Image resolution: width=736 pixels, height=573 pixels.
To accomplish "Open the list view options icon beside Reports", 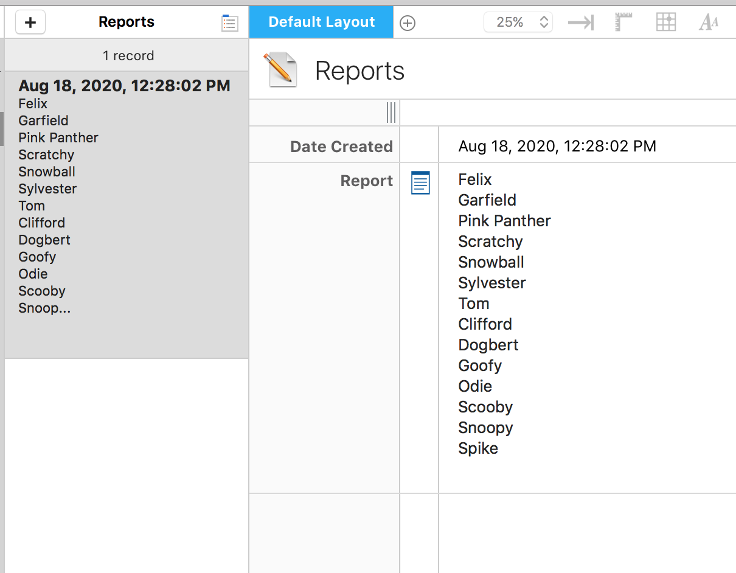I will 229,23.
